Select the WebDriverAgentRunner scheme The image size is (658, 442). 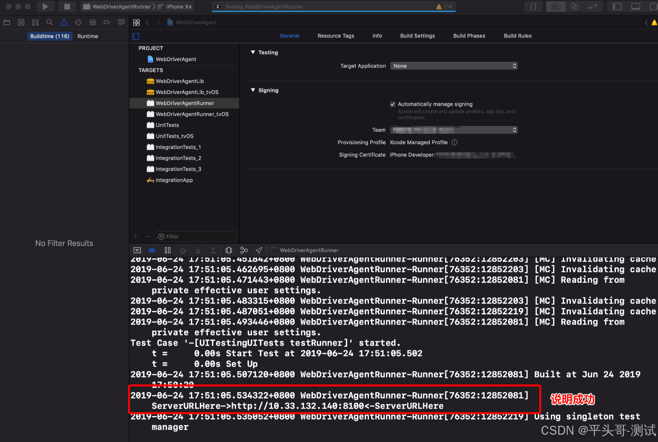117,6
